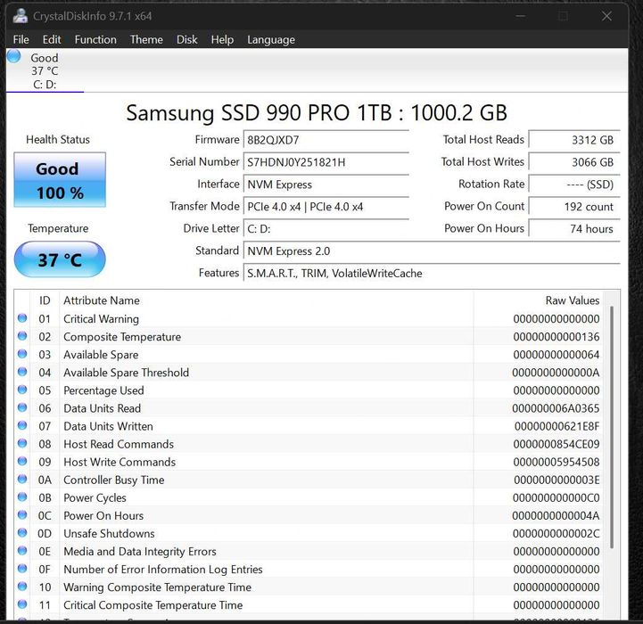Click status orb for Number of Error Information Log Entries
The image size is (643, 624).
(22, 569)
